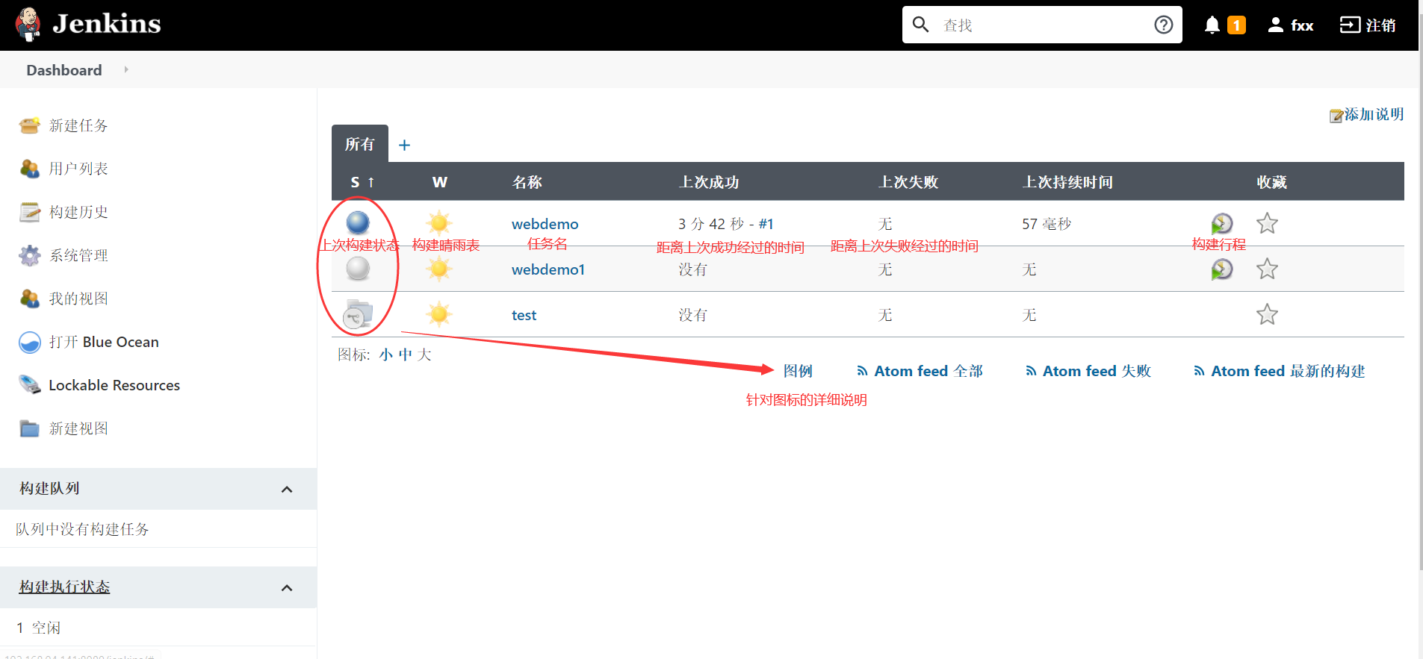Select the 所有 view tab
Screen dimensions: 1423x659
360,143
